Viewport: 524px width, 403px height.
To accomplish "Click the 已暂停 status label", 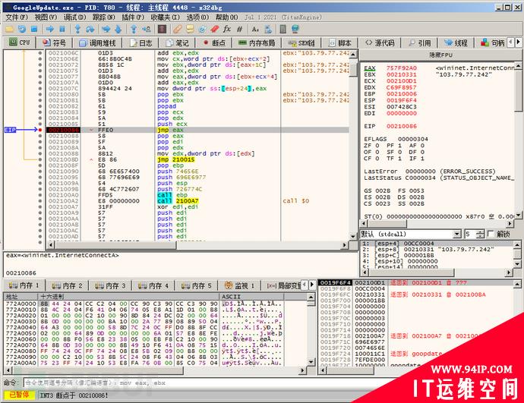I will (x=20, y=395).
